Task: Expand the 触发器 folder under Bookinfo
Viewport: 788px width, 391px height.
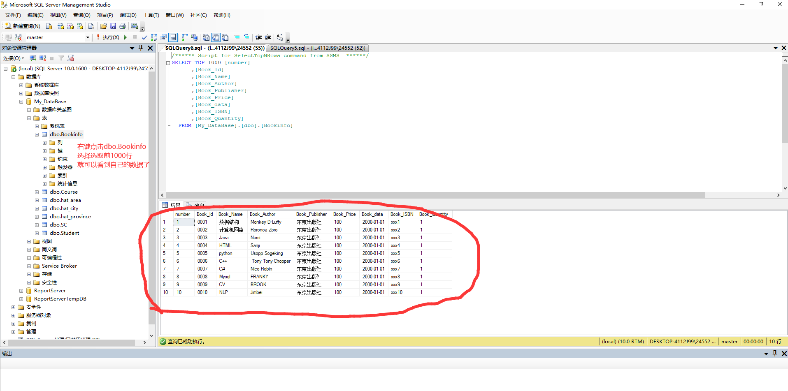Action: coord(45,167)
